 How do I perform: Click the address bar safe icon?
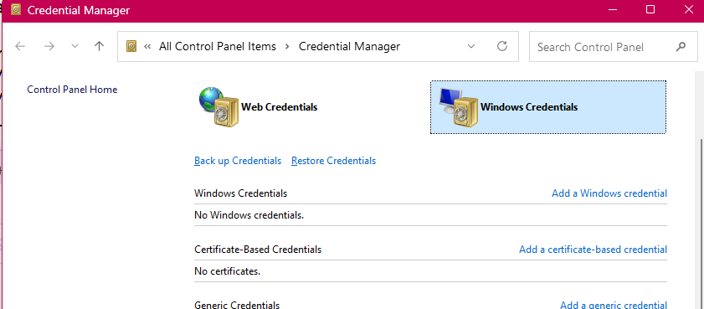click(x=131, y=46)
